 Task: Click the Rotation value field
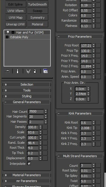pos(86,5)
